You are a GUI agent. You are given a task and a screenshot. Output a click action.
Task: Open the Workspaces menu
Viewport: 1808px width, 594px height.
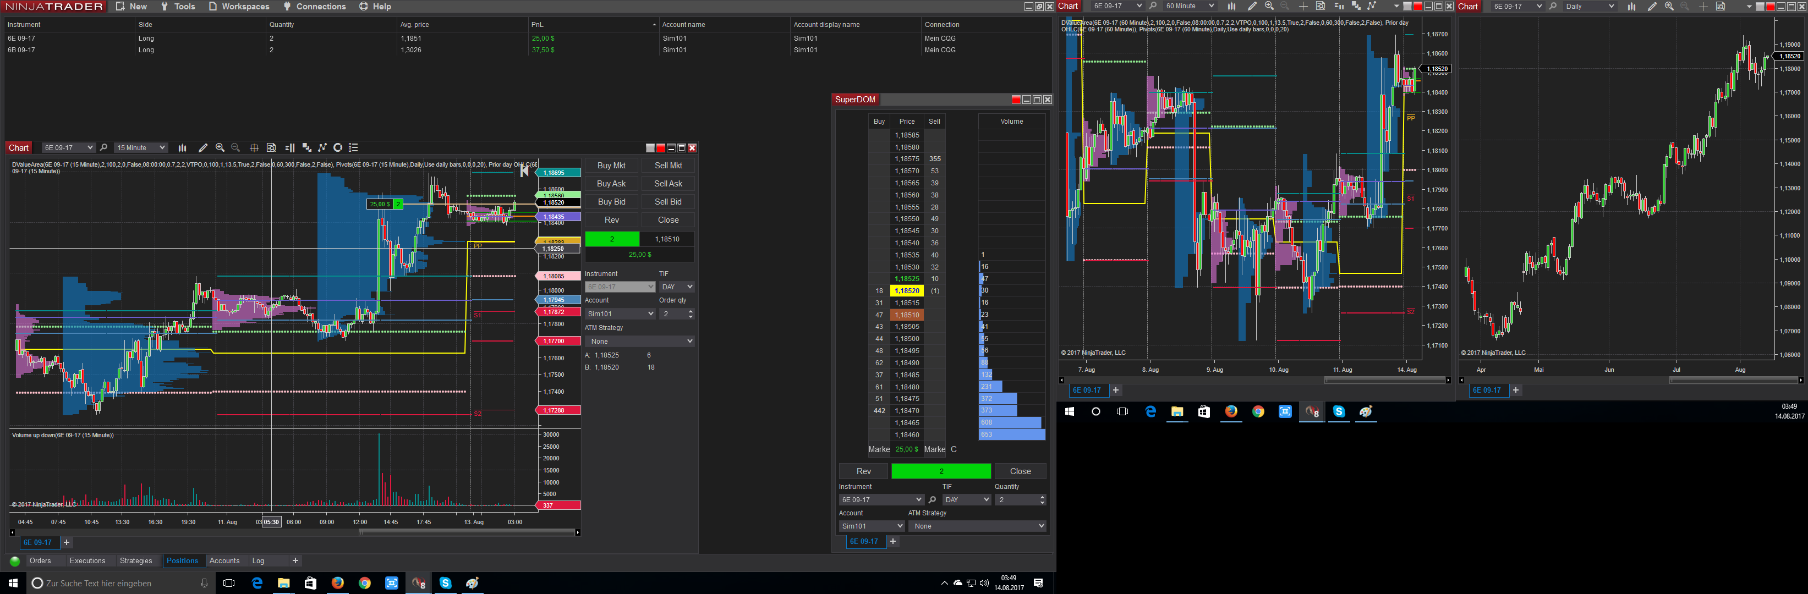click(239, 6)
